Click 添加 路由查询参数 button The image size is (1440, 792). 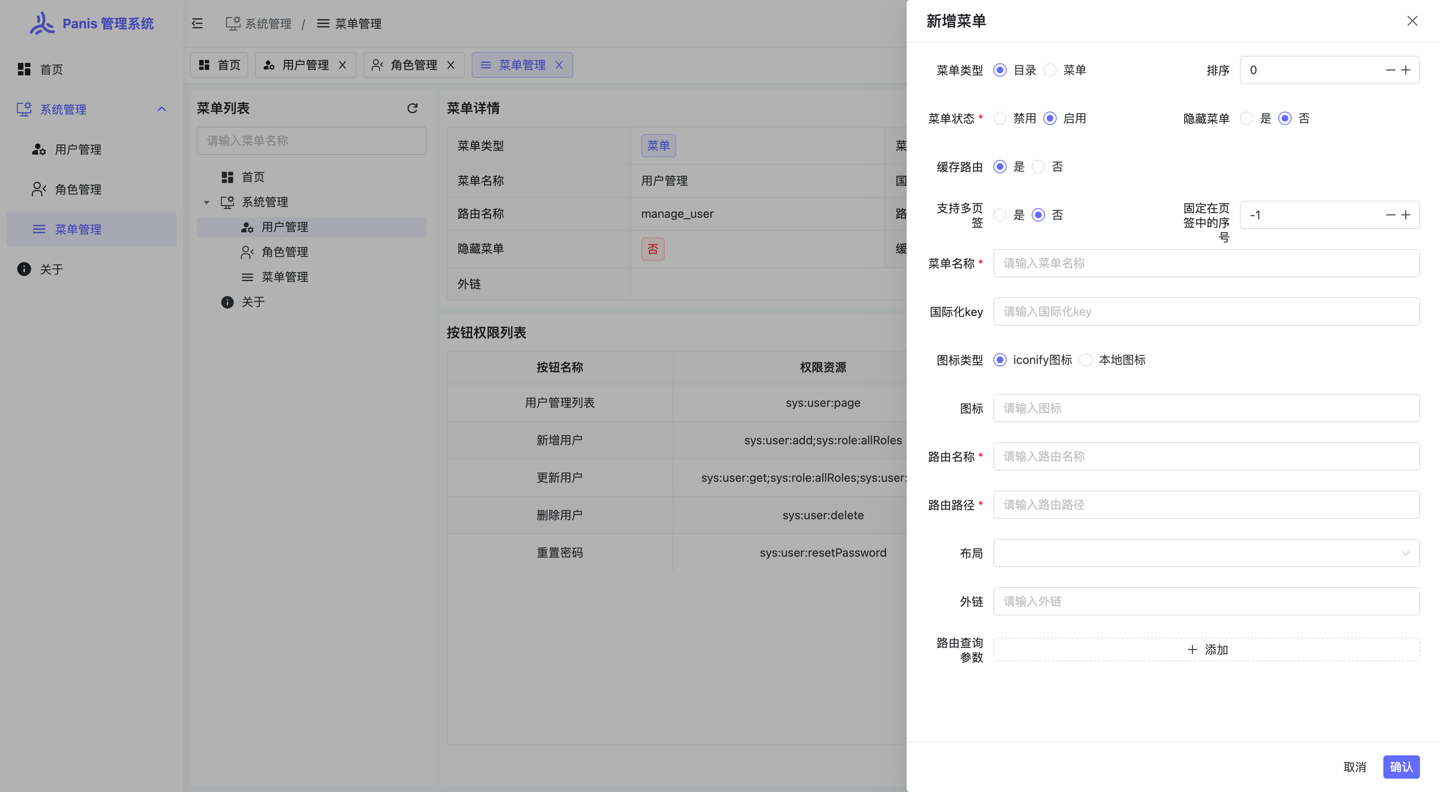tap(1206, 650)
